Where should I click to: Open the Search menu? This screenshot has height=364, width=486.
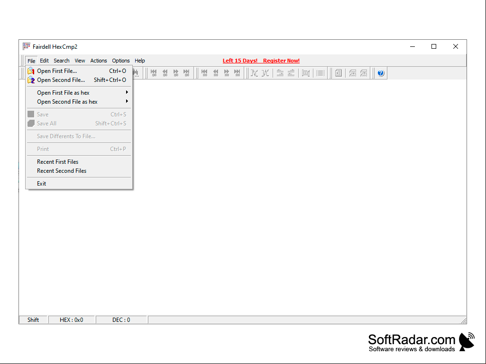point(61,61)
